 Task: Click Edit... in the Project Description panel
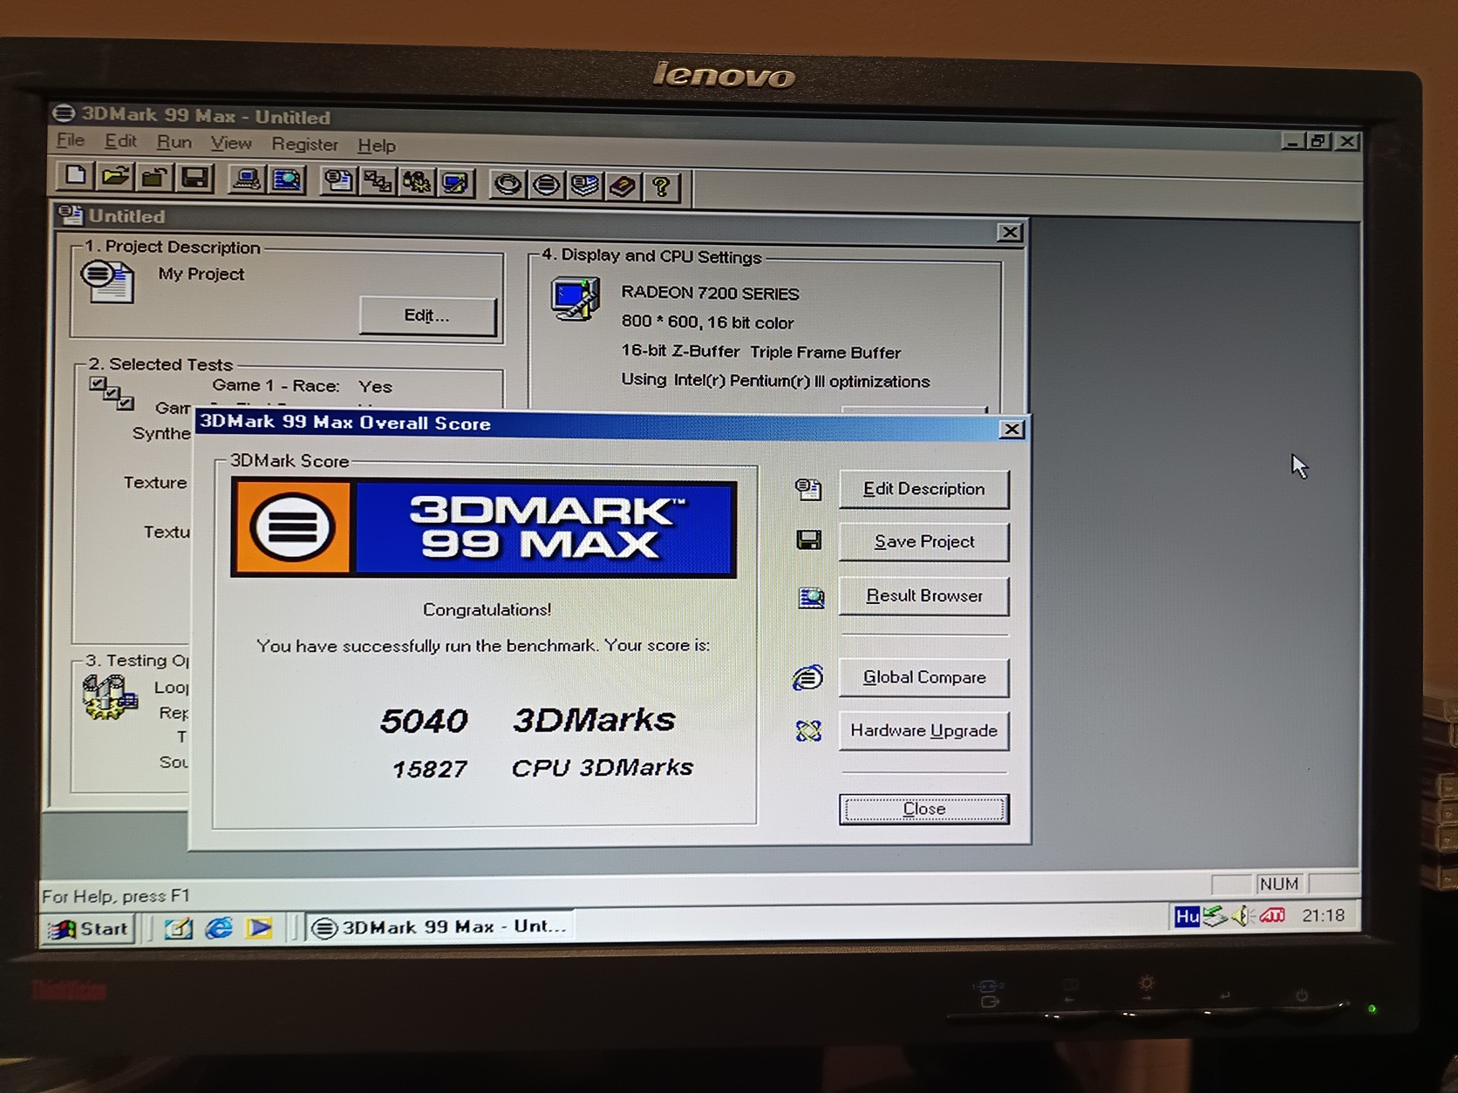click(x=427, y=316)
